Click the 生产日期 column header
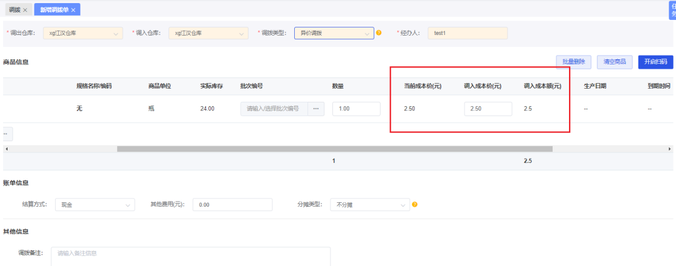This screenshot has width=676, height=266. 595,86
